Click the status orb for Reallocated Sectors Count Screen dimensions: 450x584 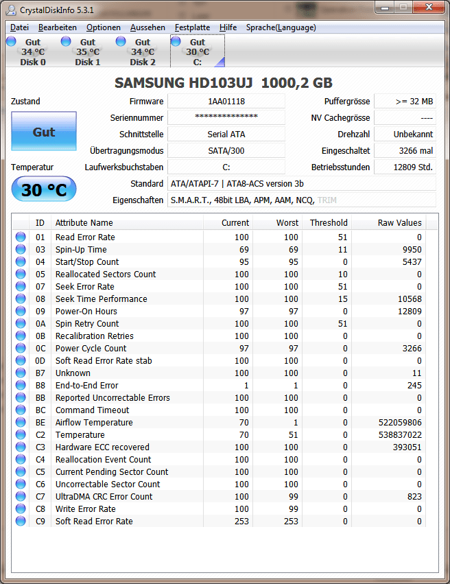[21, 274]
